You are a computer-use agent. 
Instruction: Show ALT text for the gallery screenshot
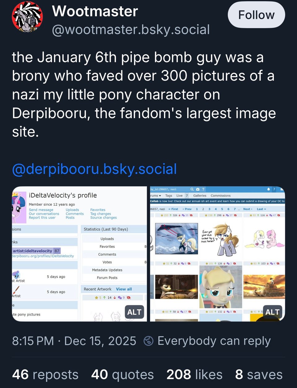tap(272, 312)
